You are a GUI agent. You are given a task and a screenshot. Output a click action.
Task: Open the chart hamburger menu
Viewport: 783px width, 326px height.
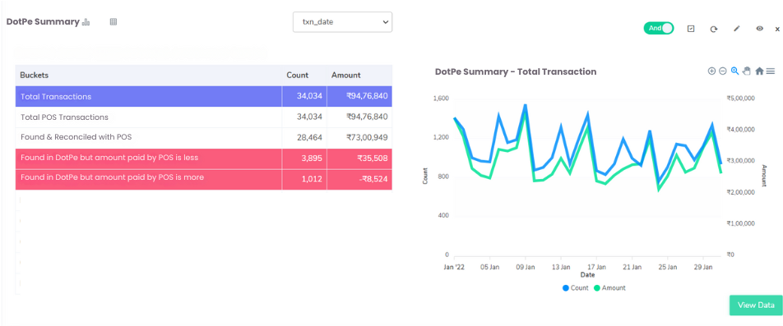click(771, 71)
